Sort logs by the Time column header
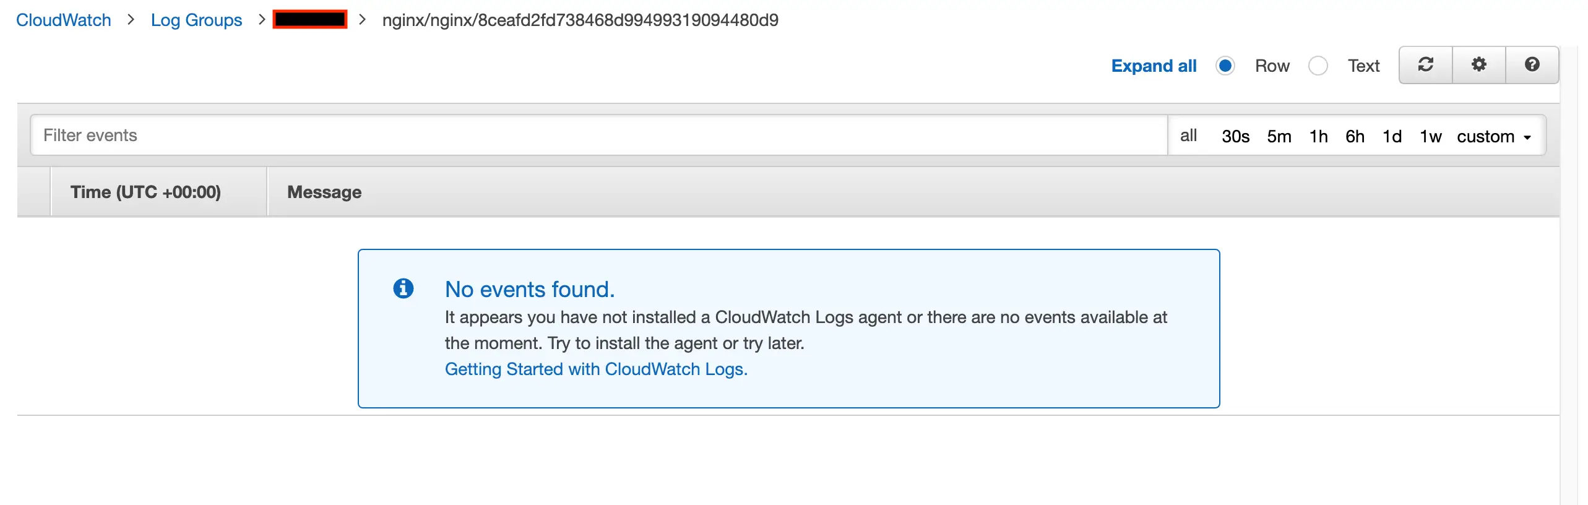This screenshot has height=505, width=1588. point(146,192)
